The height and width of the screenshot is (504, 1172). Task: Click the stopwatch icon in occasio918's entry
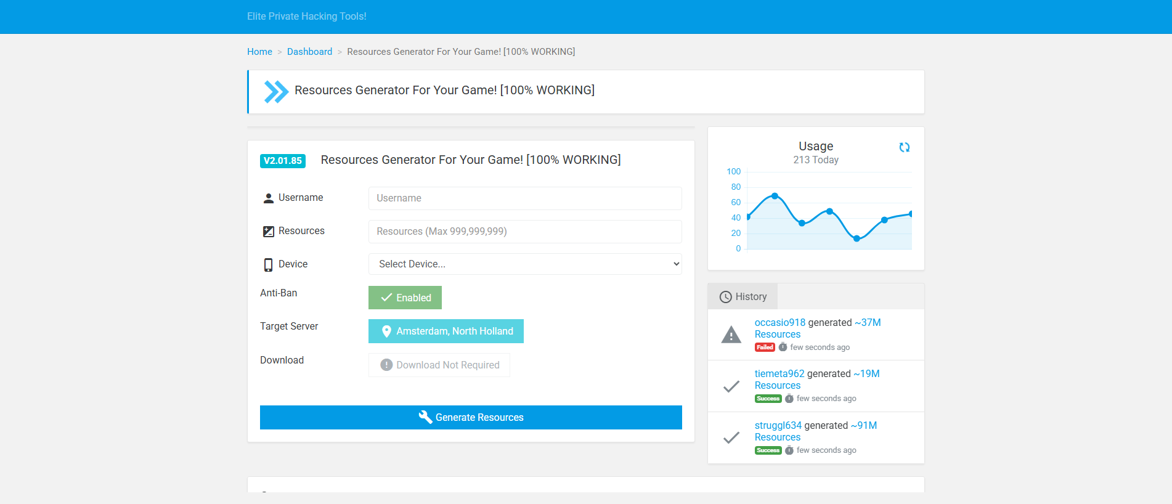pos(783,348)
